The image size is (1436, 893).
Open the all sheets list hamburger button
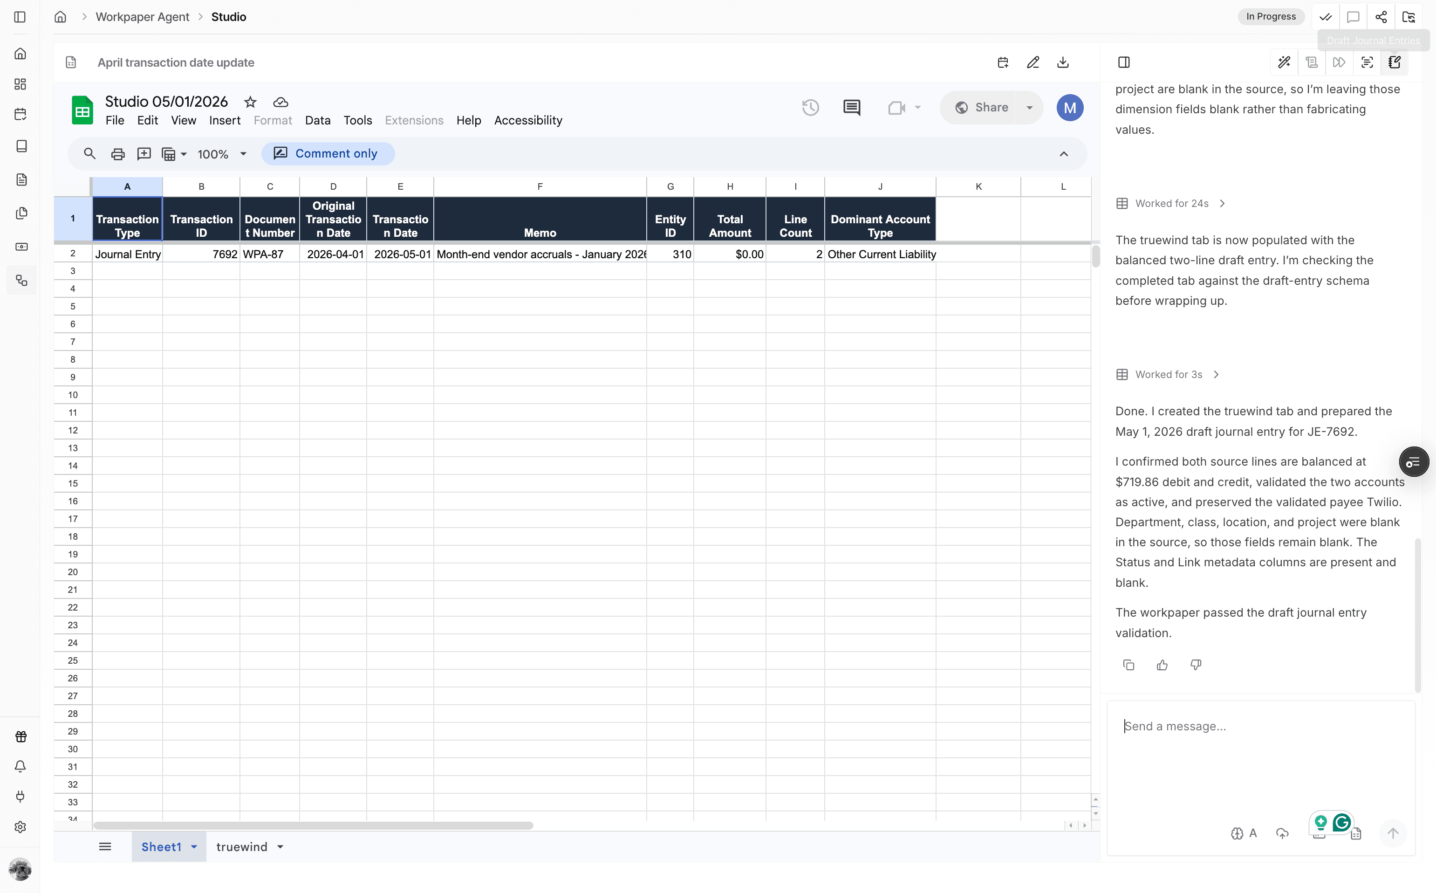pyautogui.click(x=105, y=847)
